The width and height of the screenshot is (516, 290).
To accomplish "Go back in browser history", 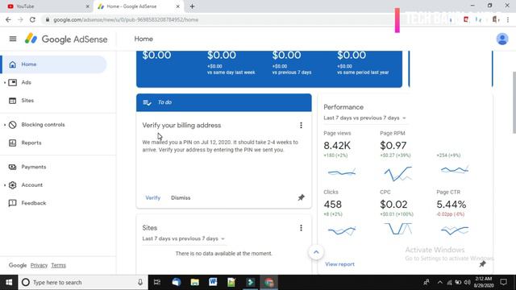I will (x=8, y=19).
